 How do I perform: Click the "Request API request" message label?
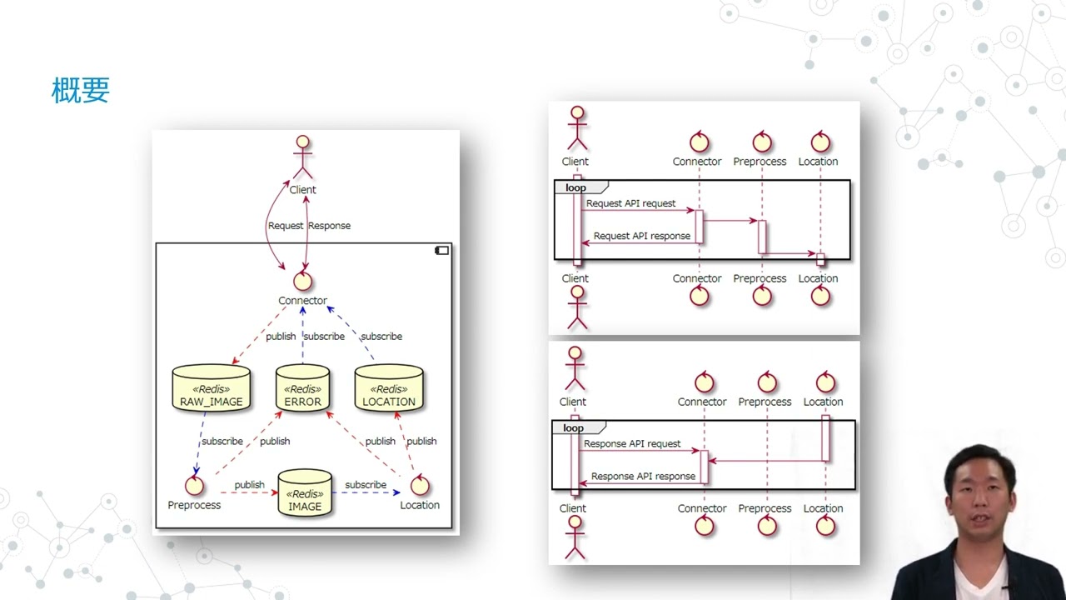click(630, 203)
